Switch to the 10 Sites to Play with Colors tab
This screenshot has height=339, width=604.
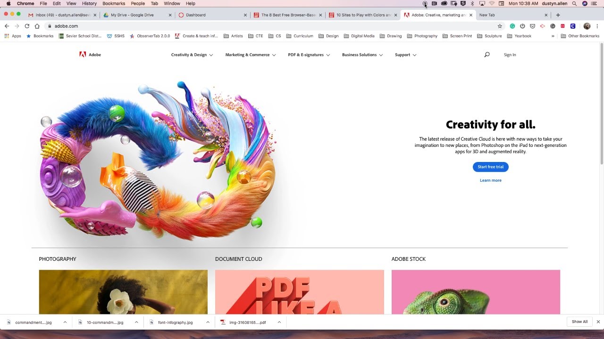(x=362, y=15)
